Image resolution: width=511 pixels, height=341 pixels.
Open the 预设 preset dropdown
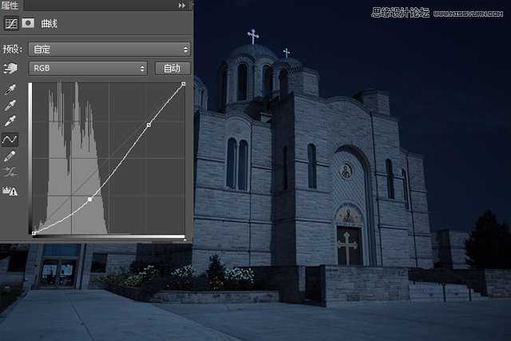[x=109, y=50]
